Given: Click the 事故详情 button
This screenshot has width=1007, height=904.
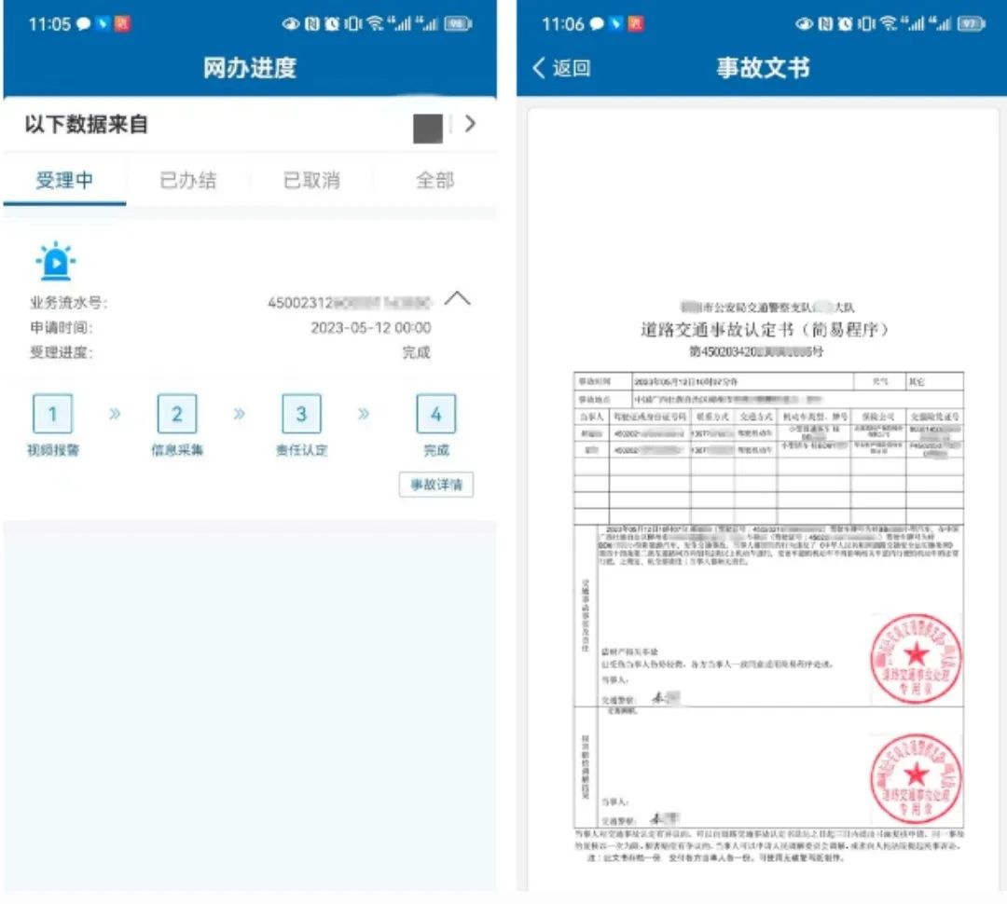Looking at the screenshot, I should coord(435,485).
